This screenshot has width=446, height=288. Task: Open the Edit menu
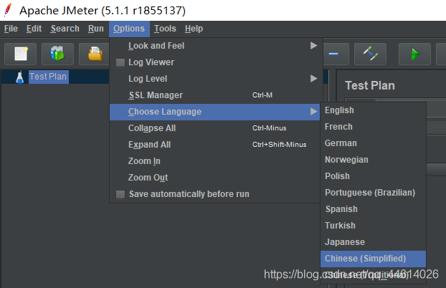coord(34,29)
